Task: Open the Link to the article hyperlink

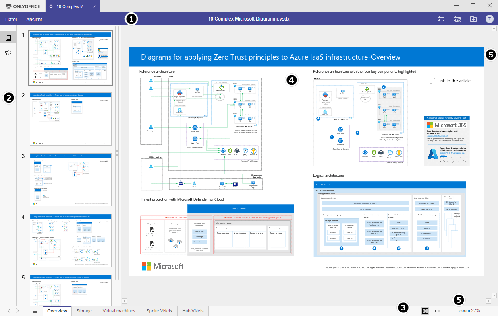Action: pyautogui.click(x=454, y=81)
